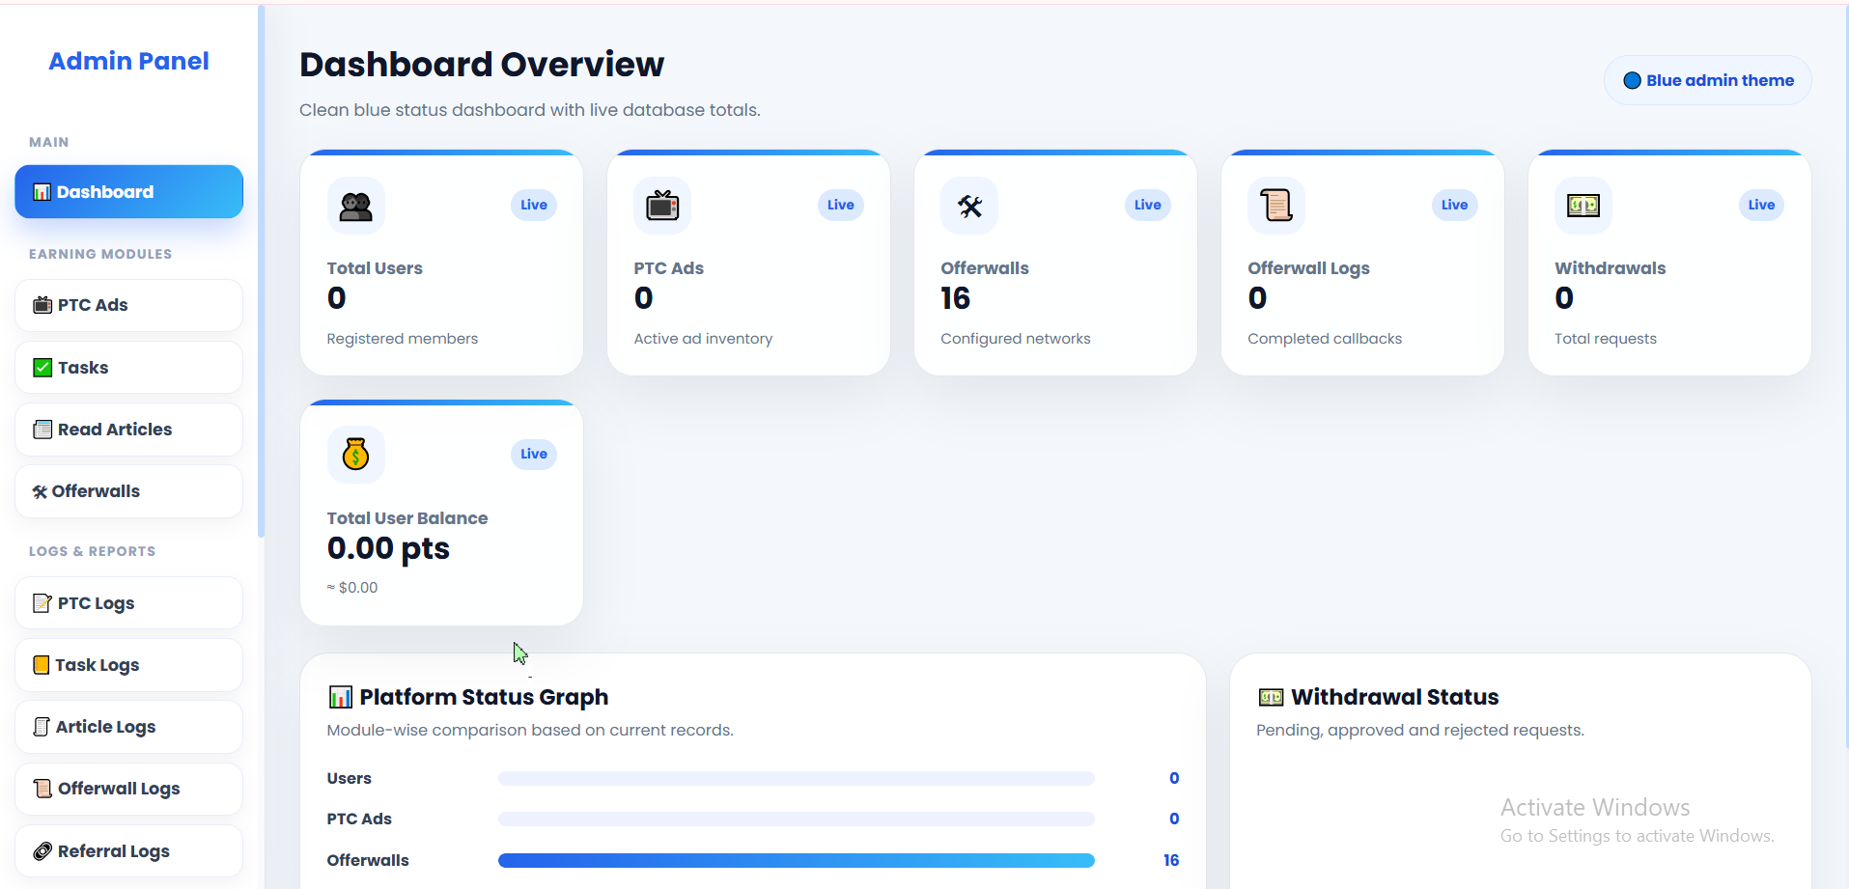Click the Offerwall Logs scroll card icon
Viewport: 1849px width, 889px height.
click(1276, 206)
